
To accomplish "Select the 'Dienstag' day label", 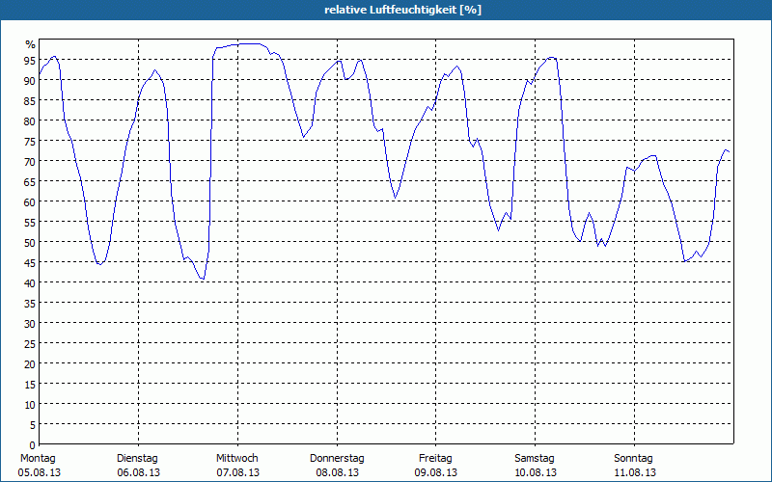I will coord(137,459).
